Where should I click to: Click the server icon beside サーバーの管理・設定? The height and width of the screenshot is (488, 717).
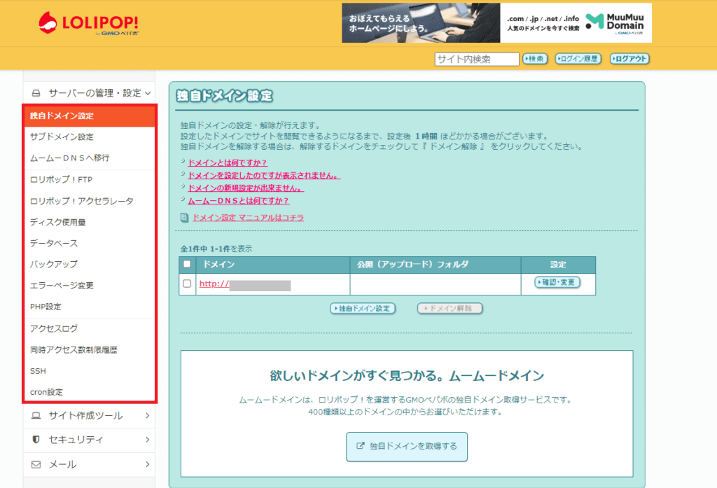click(36, 93)
